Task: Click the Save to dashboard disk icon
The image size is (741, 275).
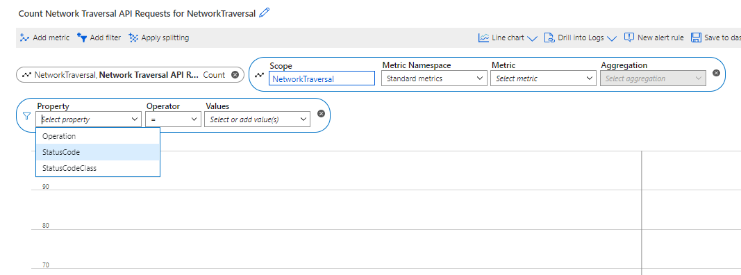Action: pyautogui.click(x=696, y=37)
